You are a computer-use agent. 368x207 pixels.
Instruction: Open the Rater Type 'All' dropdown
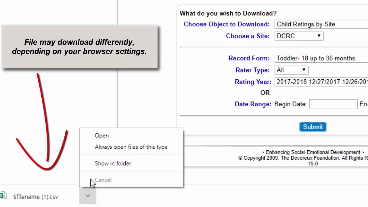(292, 70)
